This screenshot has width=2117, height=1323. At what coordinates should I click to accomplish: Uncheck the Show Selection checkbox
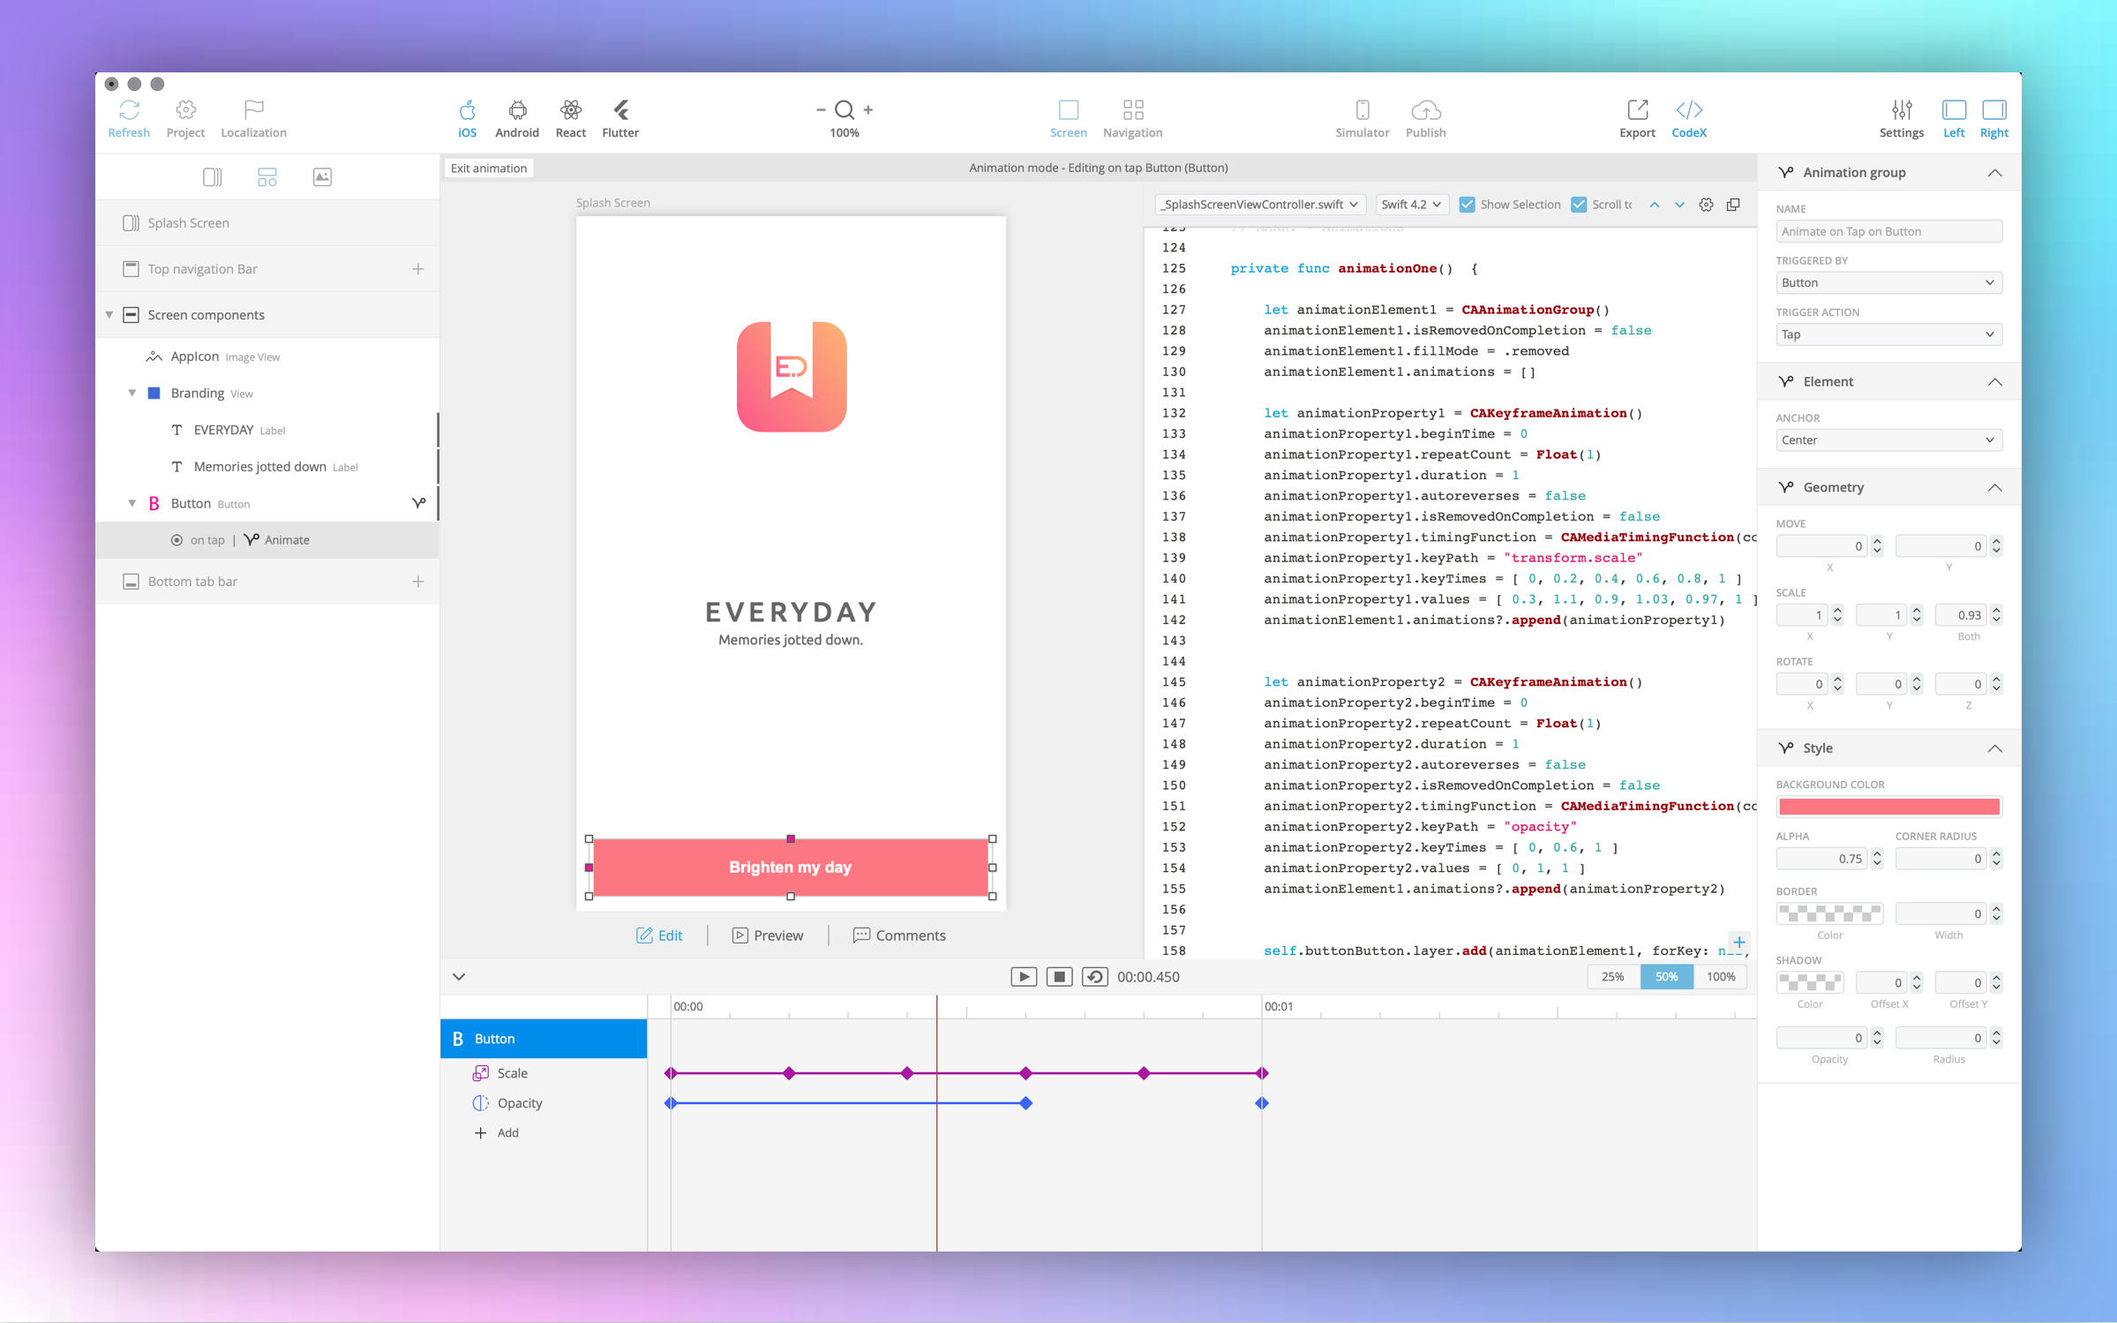point(1467,205)
